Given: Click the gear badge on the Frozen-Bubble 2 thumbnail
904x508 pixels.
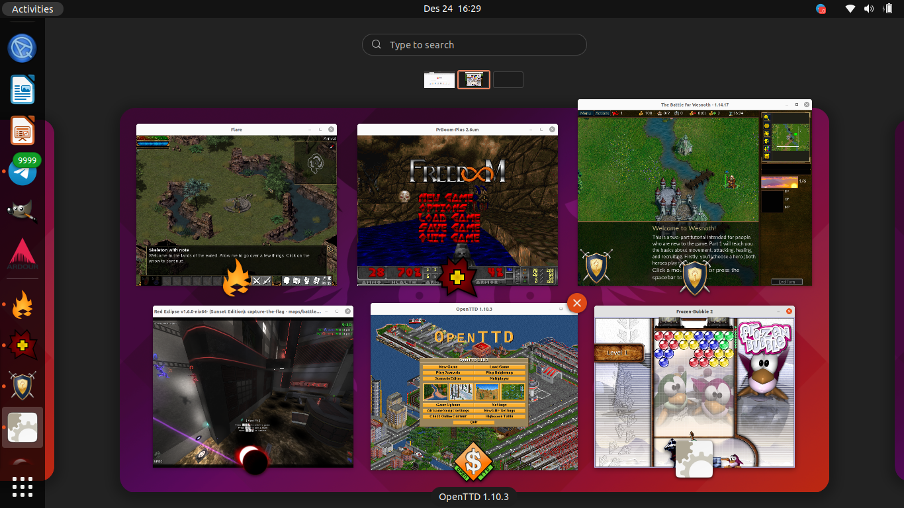Looking at the screenshot, I should click(694, 459).
